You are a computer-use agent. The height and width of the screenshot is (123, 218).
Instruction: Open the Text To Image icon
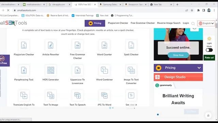pyautogui.click(x=51, y=95)
